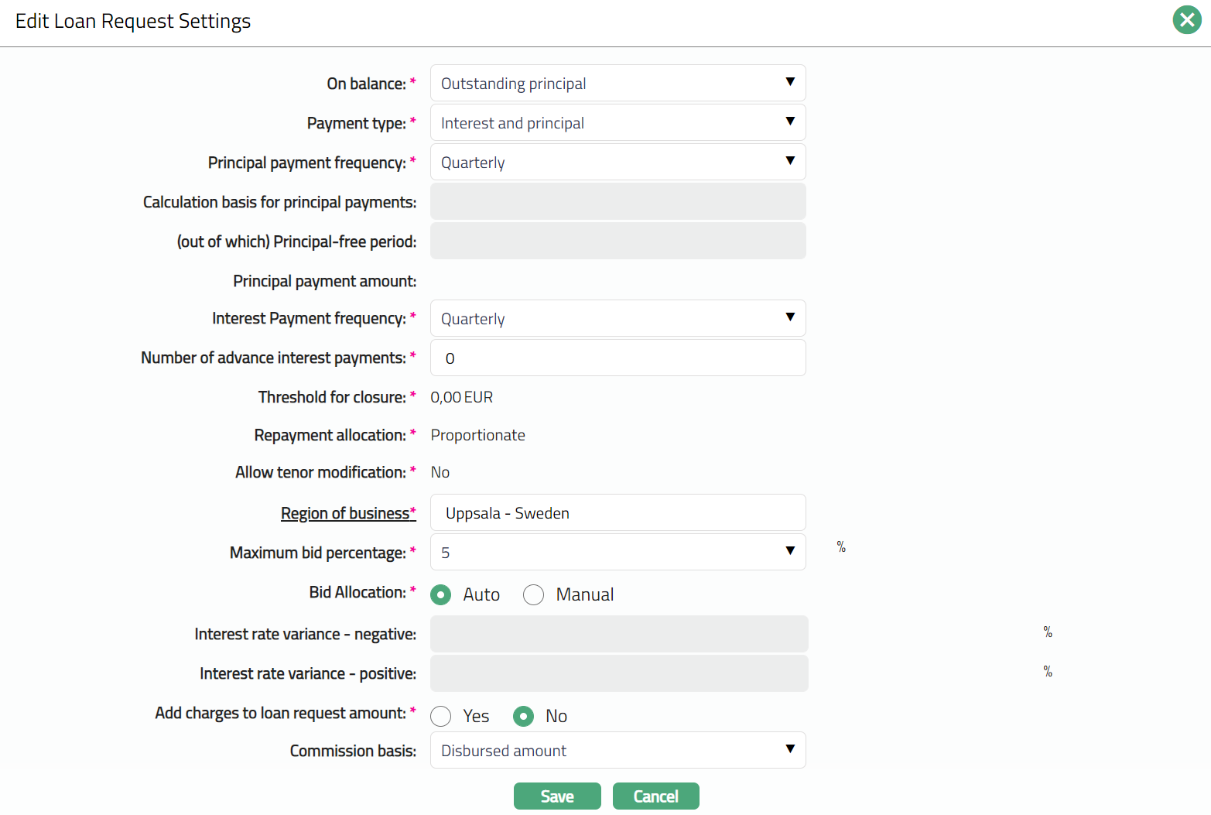Cancel editing loan request settings

[655, 796]
